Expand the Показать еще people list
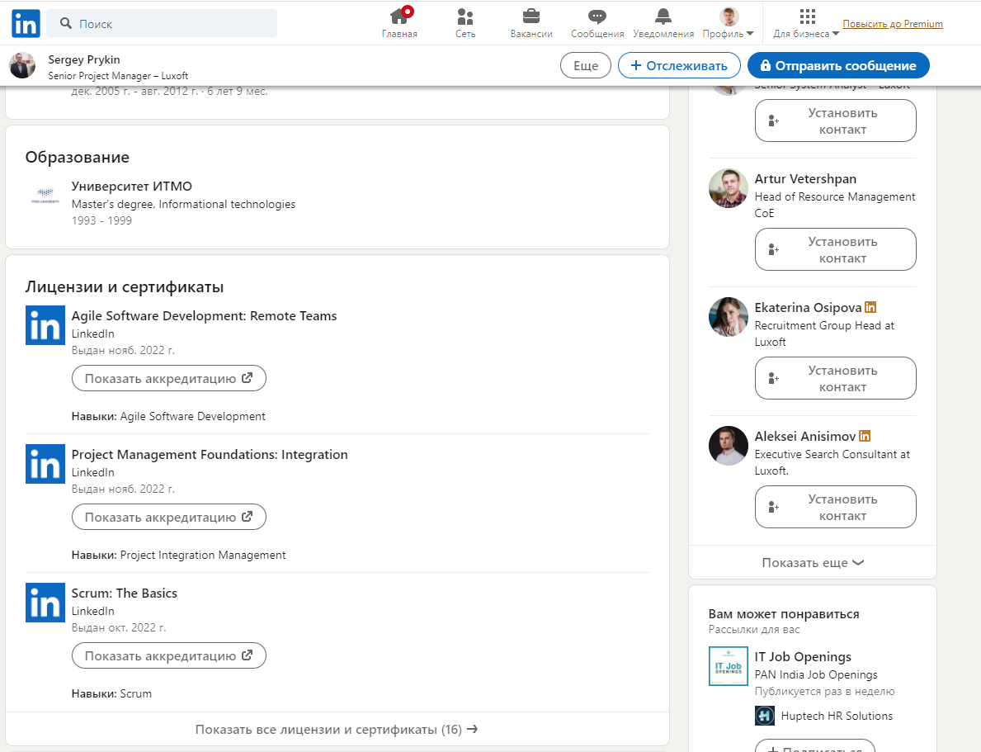This screenshot has width=981, height=752. tap(812, 562)
